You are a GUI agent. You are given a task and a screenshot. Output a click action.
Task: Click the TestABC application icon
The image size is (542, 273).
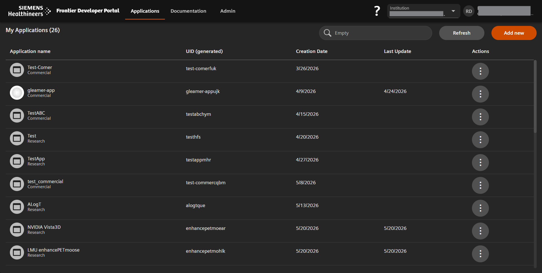point(17,116)
